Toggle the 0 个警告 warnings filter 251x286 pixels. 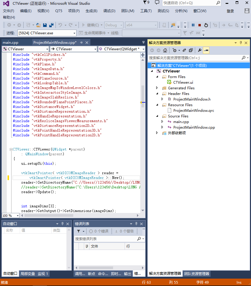pyautogui.click(x=123, y=231)
